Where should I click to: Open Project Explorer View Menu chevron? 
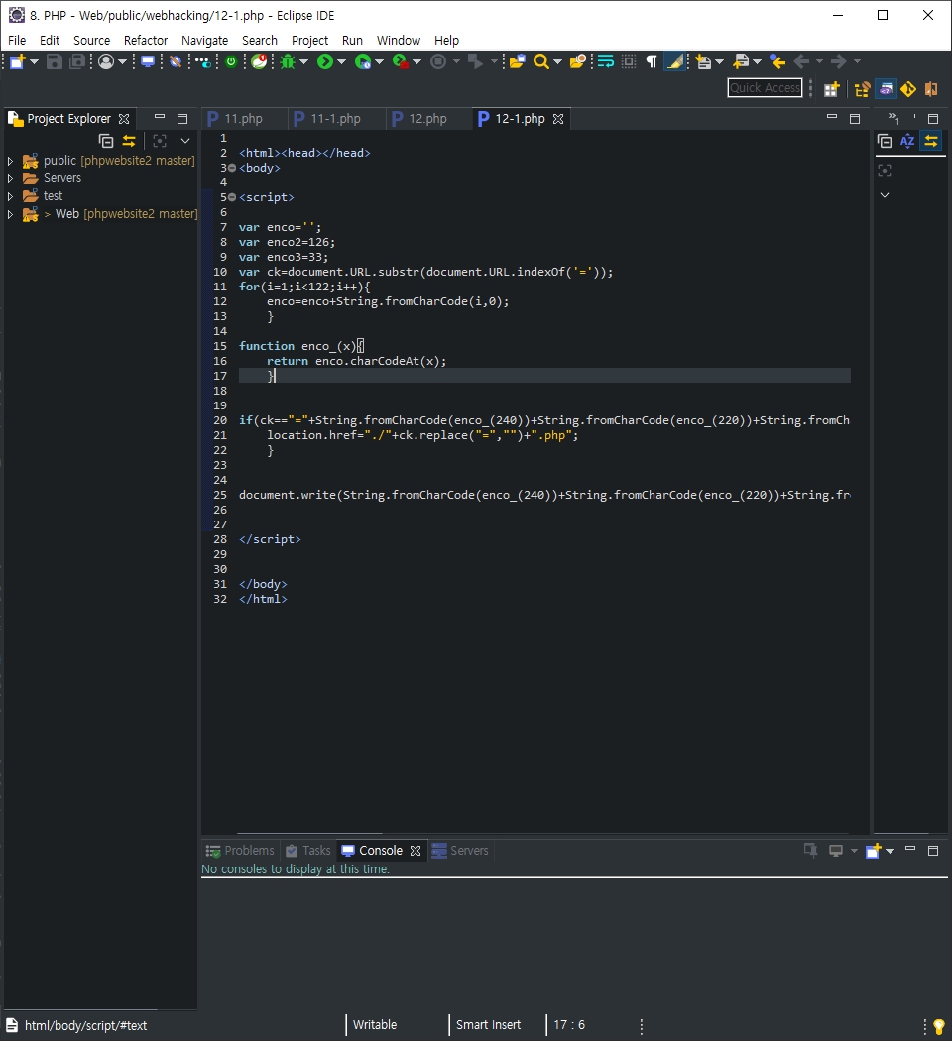coord(185,141)
